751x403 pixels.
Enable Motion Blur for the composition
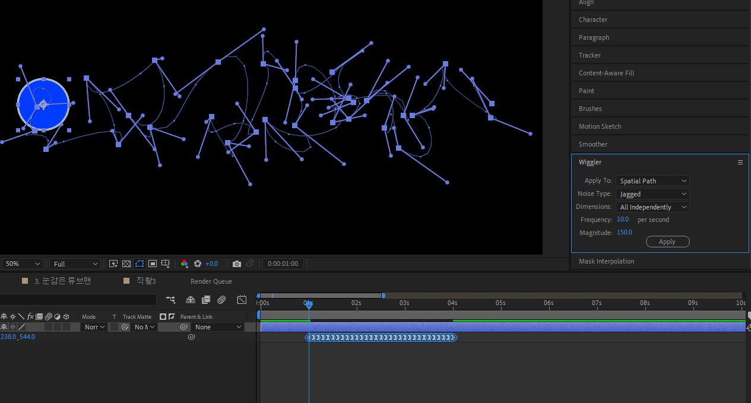coord(221,300)
